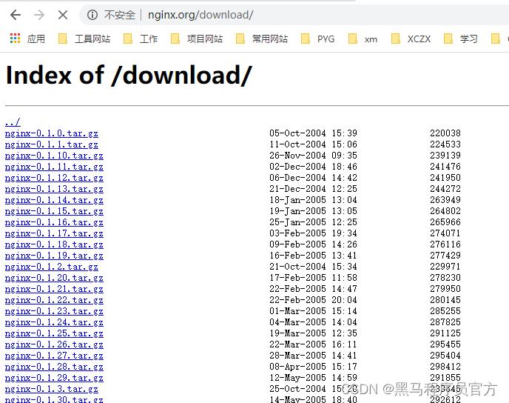
Task: Click the nginx-0.1.29.tar.gz link
Action: 54,378
